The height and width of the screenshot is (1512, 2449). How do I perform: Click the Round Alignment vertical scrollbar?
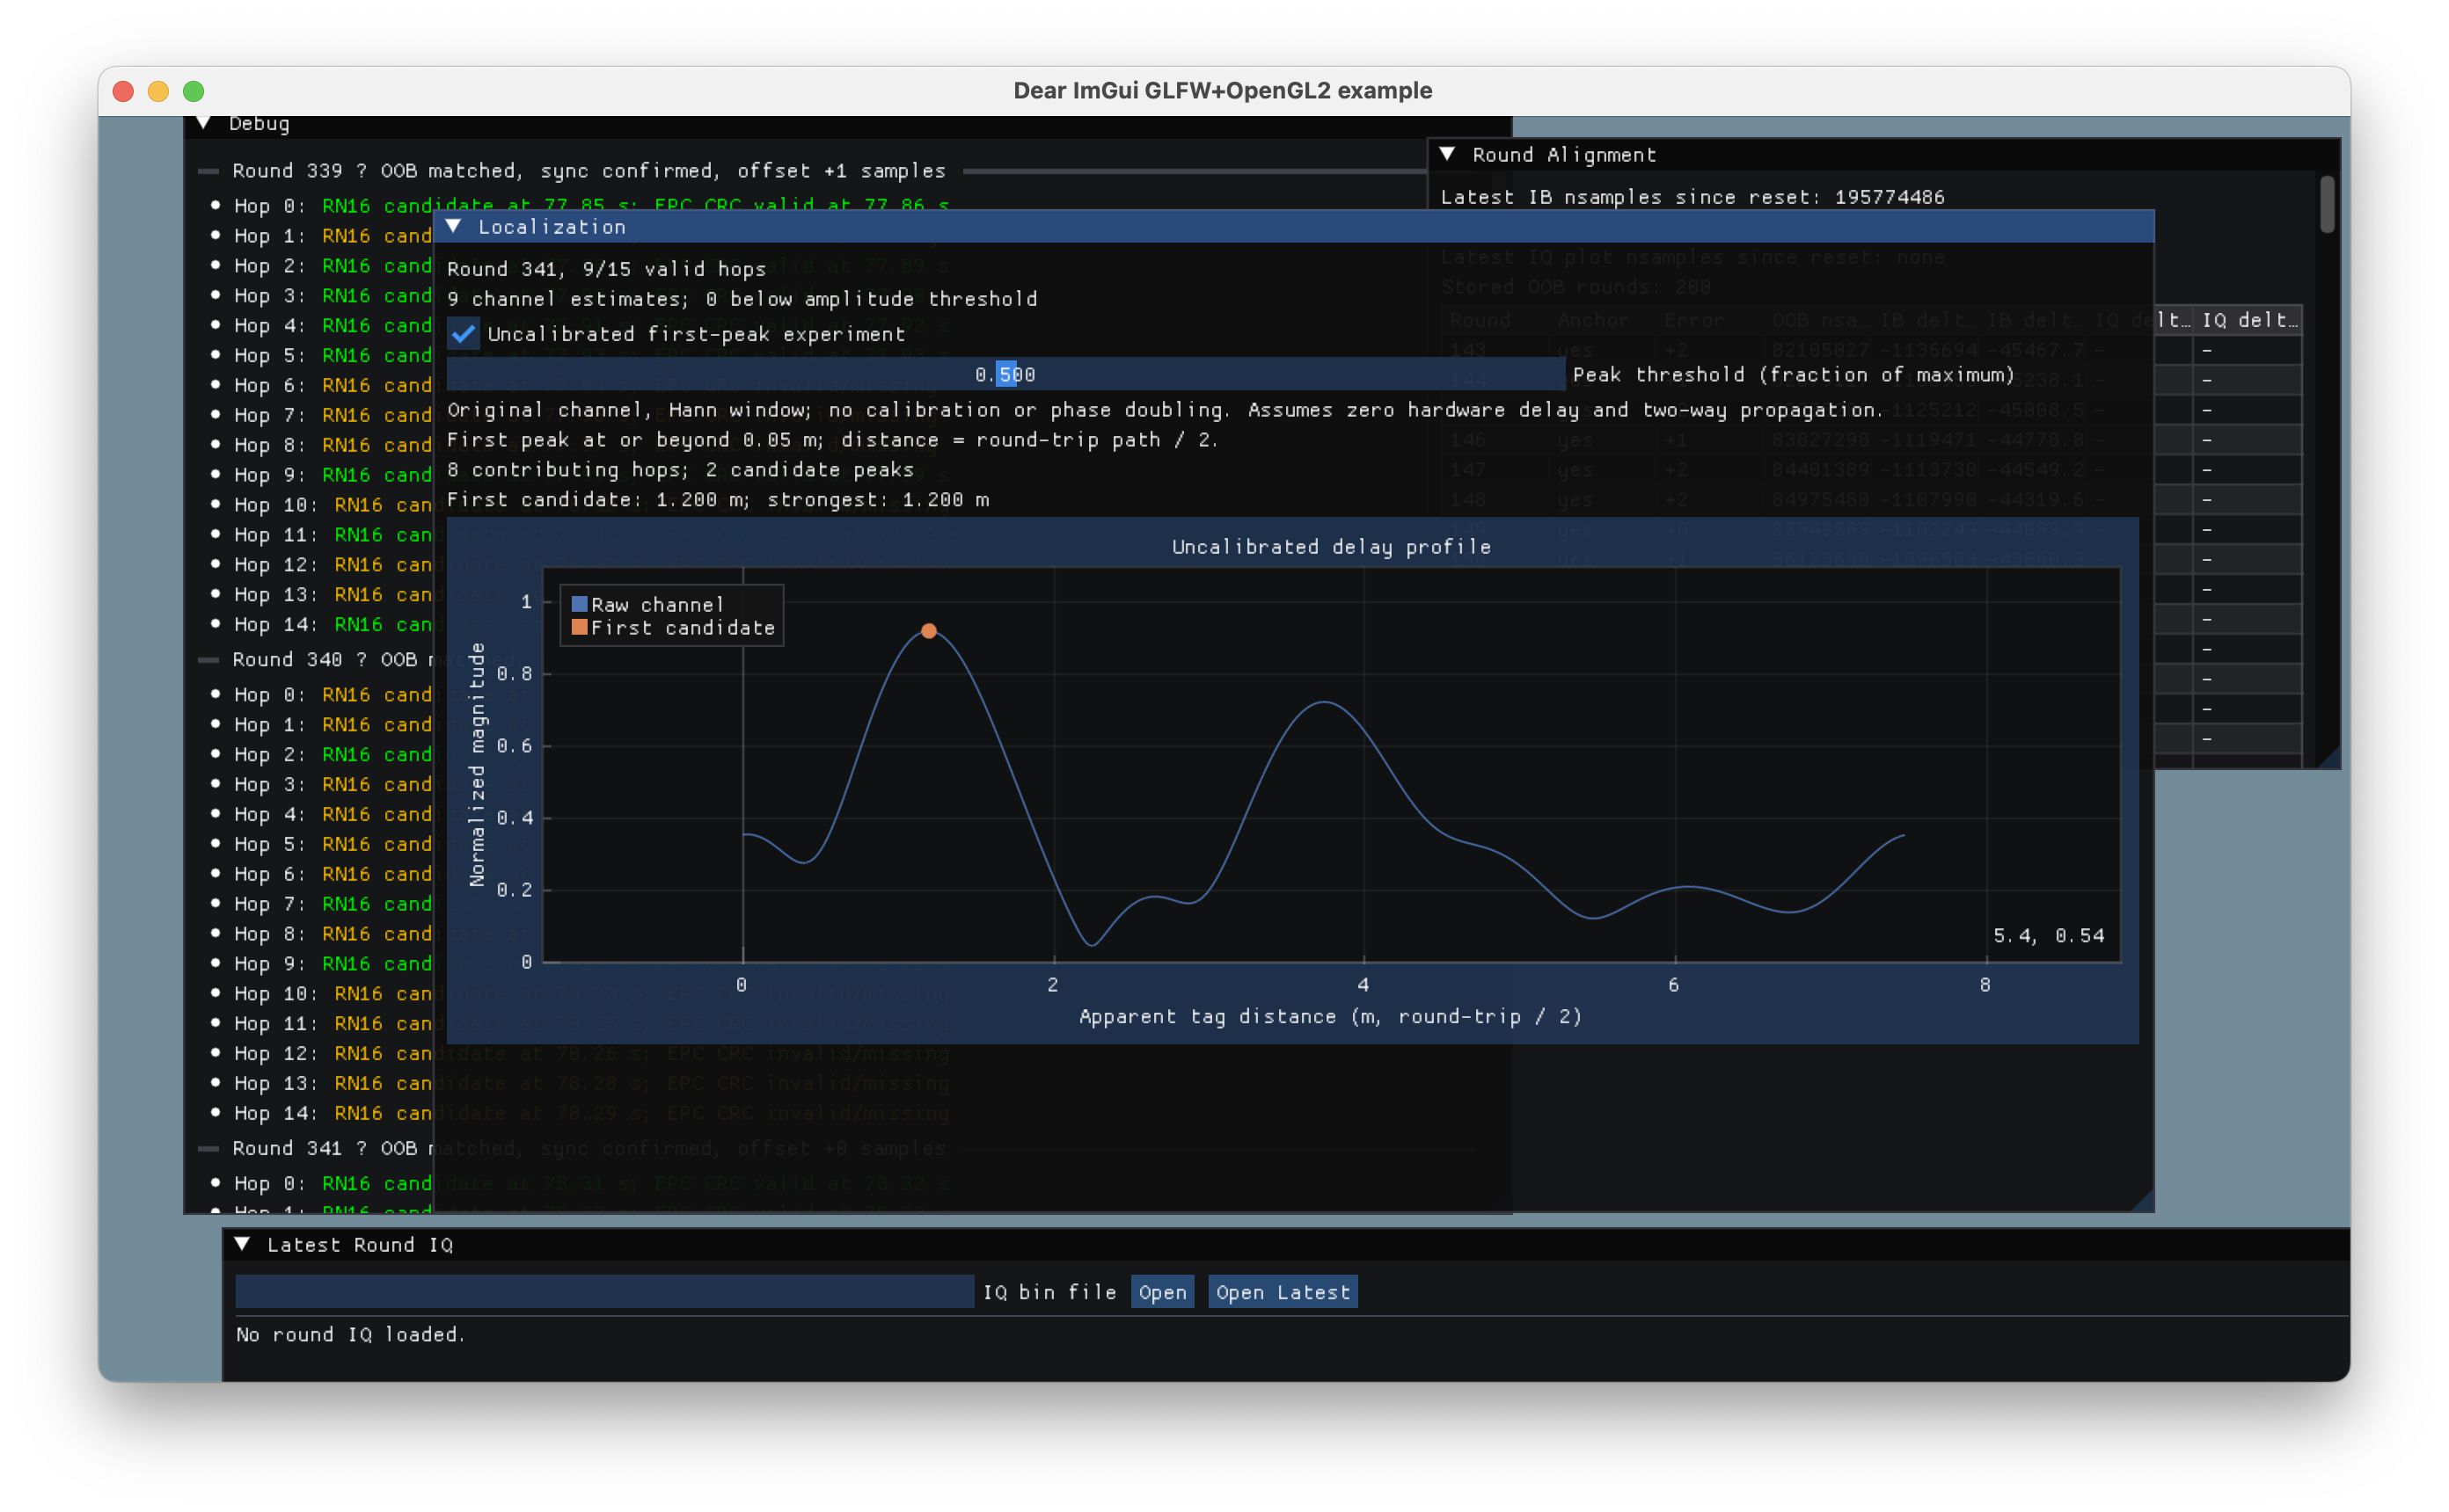click(2328, 205)
